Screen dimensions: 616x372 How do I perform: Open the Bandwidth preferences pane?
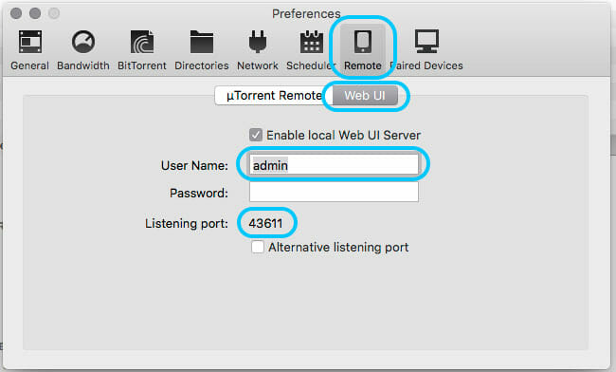click(83, 50)
